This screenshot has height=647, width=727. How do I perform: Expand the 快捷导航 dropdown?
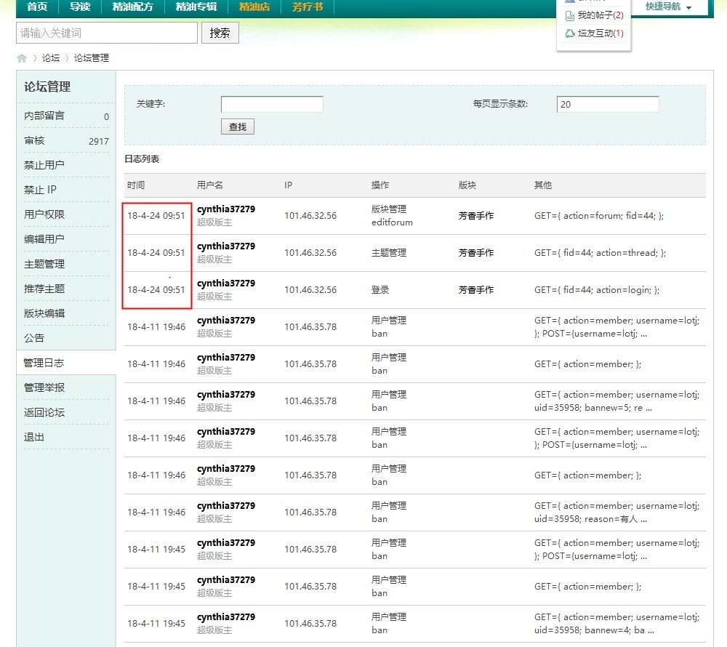pos(668,7)
